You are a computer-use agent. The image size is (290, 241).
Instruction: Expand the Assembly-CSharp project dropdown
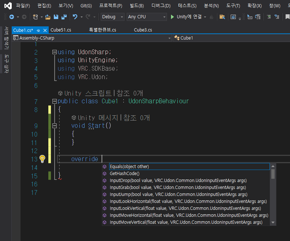[92, 38]
